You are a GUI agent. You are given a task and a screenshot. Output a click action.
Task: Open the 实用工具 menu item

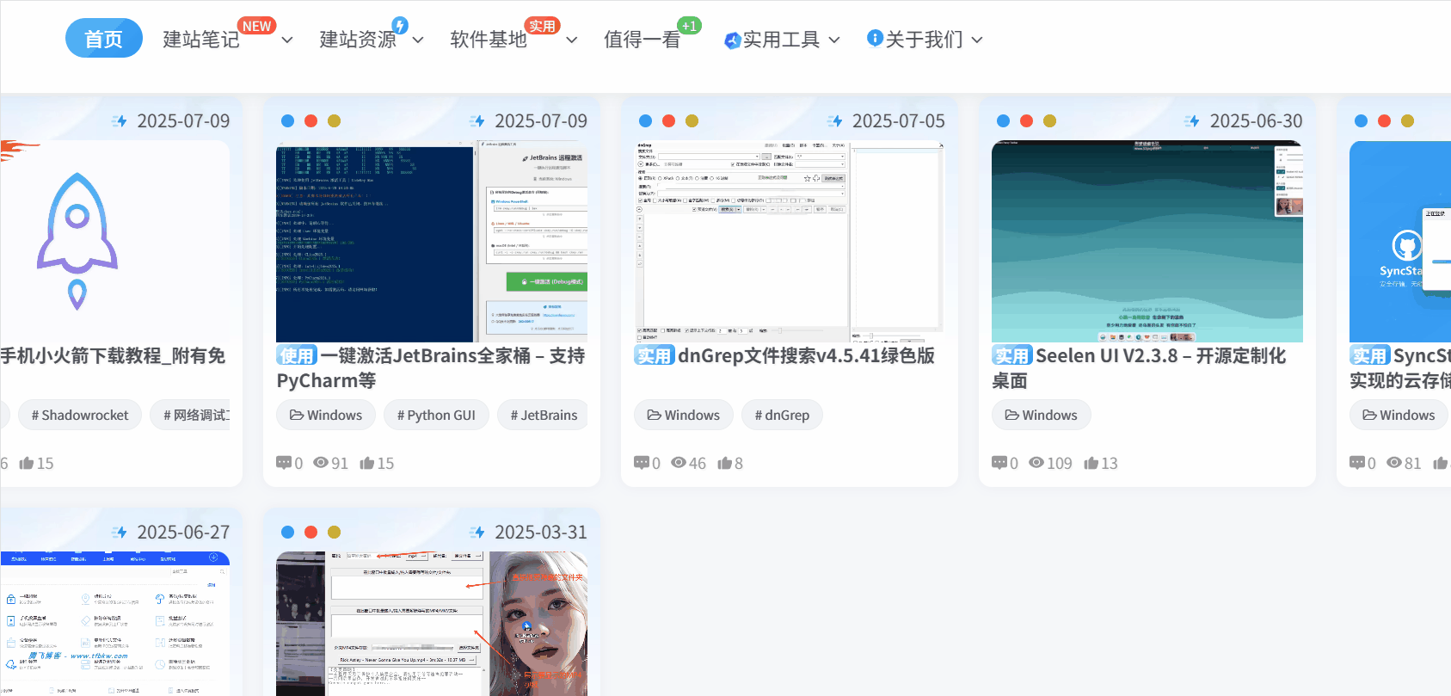point(781,40)
